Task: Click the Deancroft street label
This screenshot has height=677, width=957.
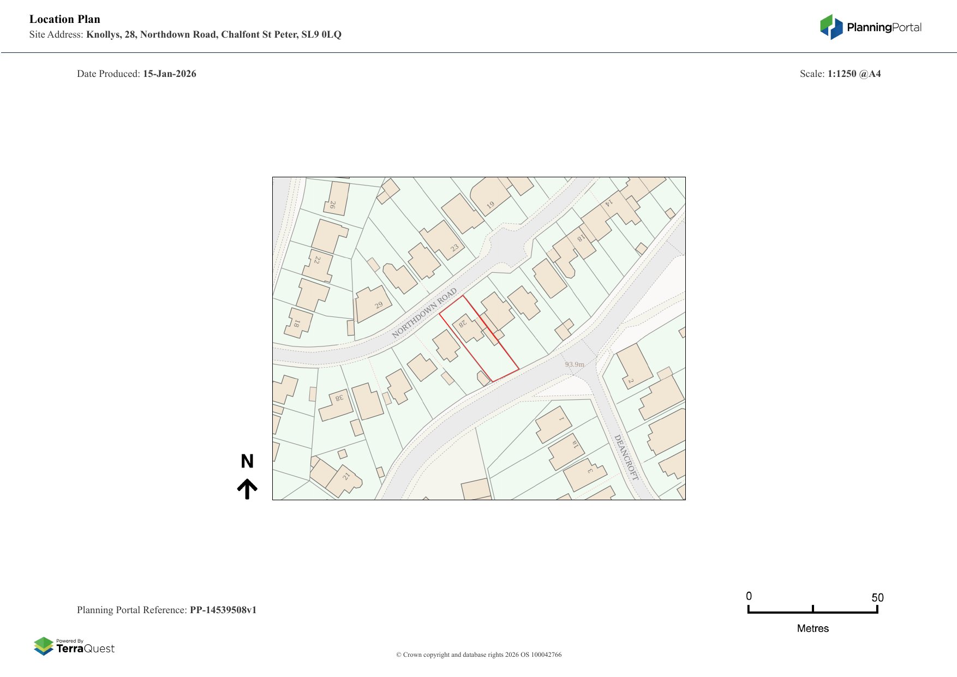Action: pos(626,457)
